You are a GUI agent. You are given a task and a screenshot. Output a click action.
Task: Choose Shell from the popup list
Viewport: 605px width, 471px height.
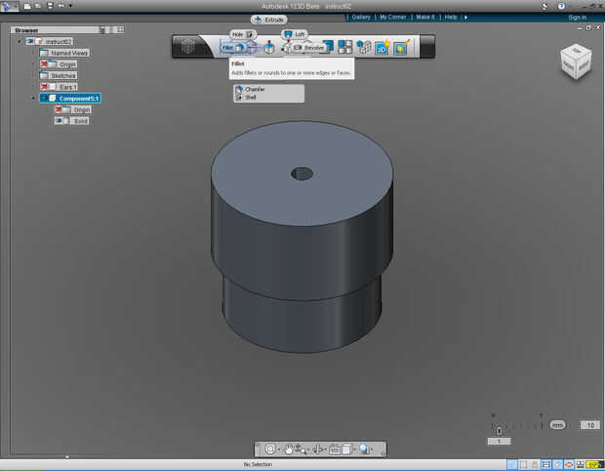pyautogui.click(x=250, y=97)
